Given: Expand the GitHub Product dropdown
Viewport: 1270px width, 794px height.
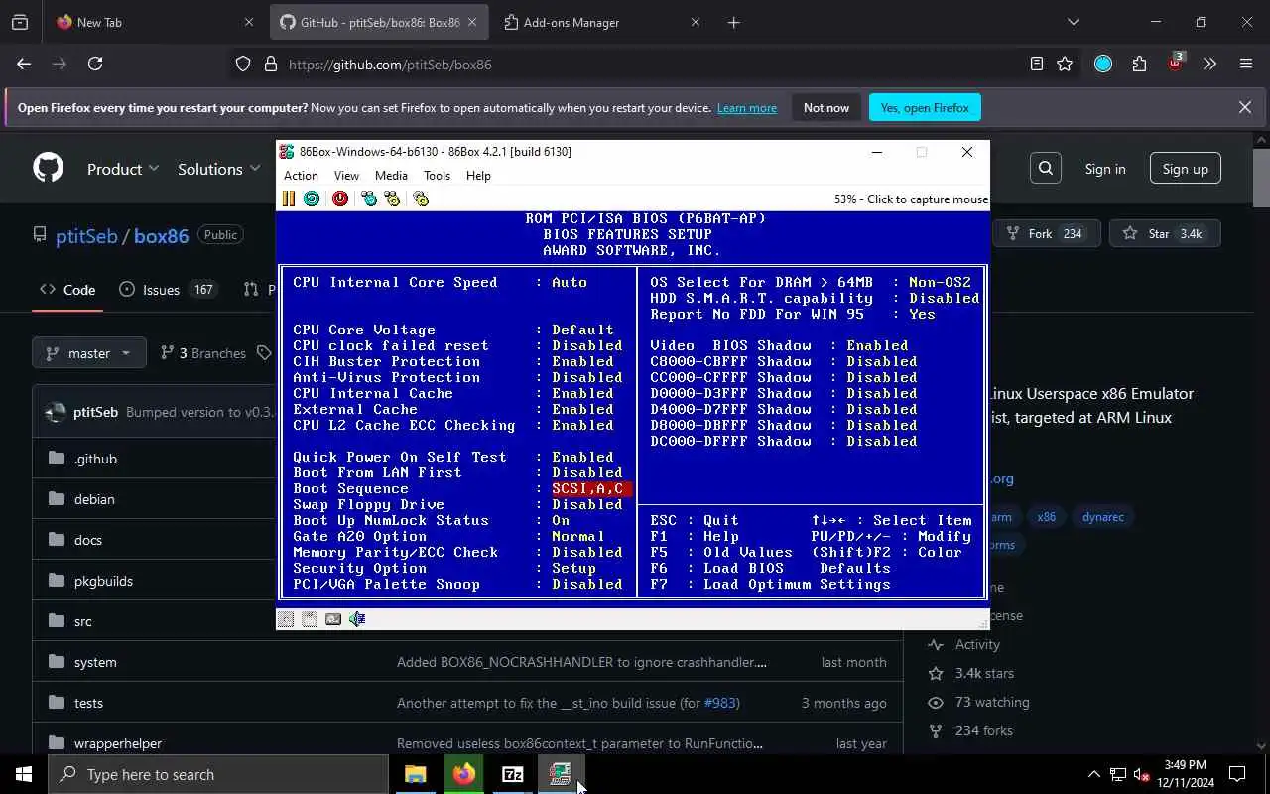Looking at the screenshot, I should pyautogui.click(x=123, y=169).
